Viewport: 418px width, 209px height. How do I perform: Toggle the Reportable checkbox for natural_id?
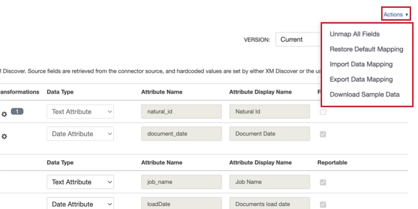323,112
